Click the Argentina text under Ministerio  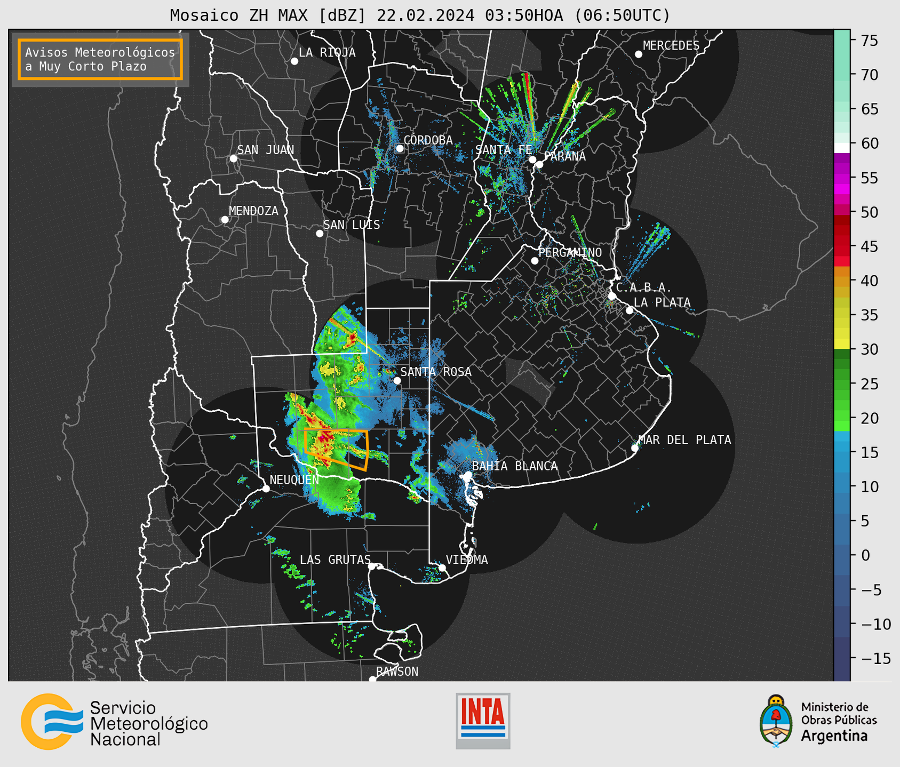click(x=834, y=737)
